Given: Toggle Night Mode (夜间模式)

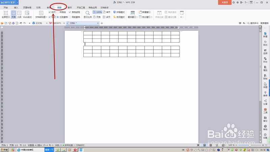Looking at the screenshot, I should point(119,17).
